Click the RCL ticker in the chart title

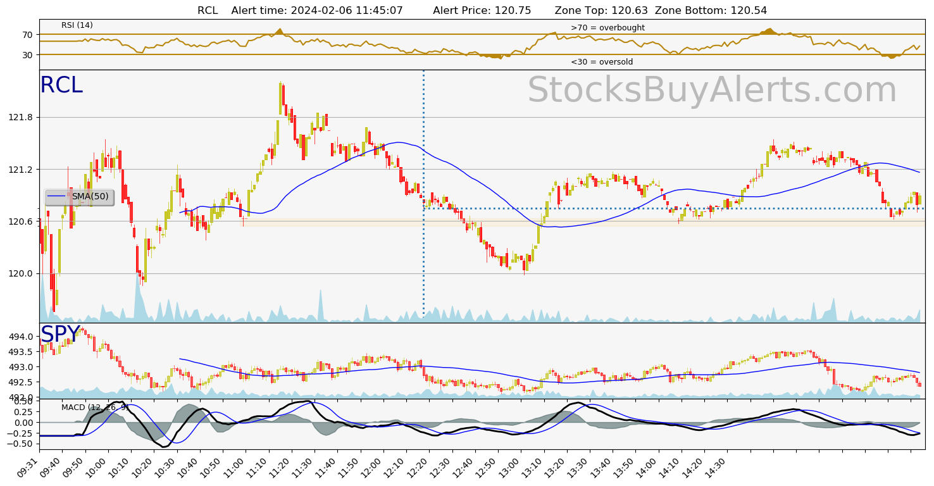208,10
